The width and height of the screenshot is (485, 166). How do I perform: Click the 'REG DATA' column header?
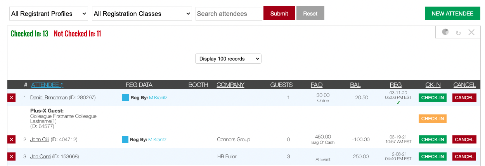click(139, 85)
